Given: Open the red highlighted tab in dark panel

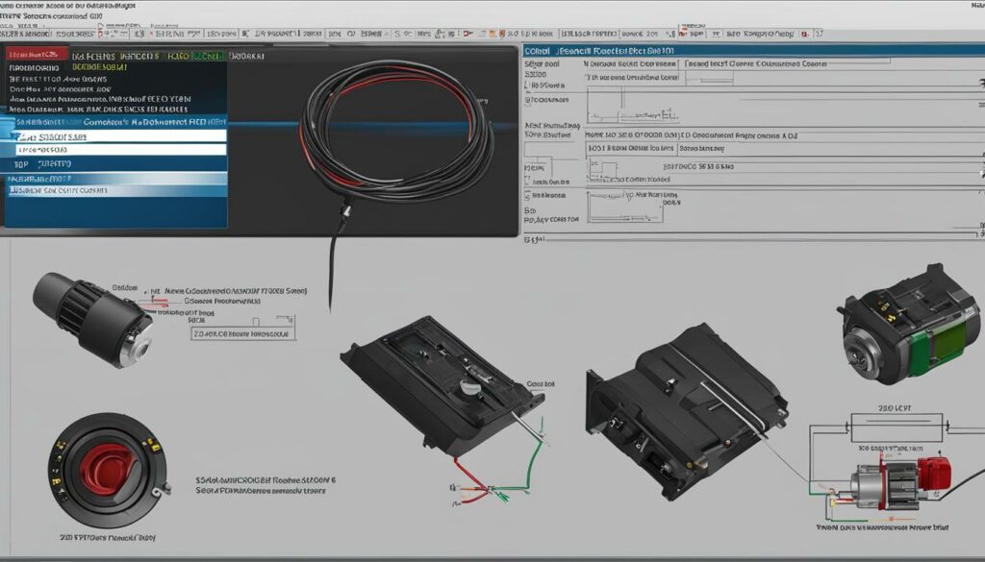Looking at the screenshot, I should click(x=37, y=55).
